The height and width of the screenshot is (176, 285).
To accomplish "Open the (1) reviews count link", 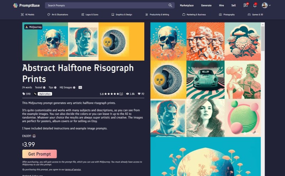I will coord(121,94).
